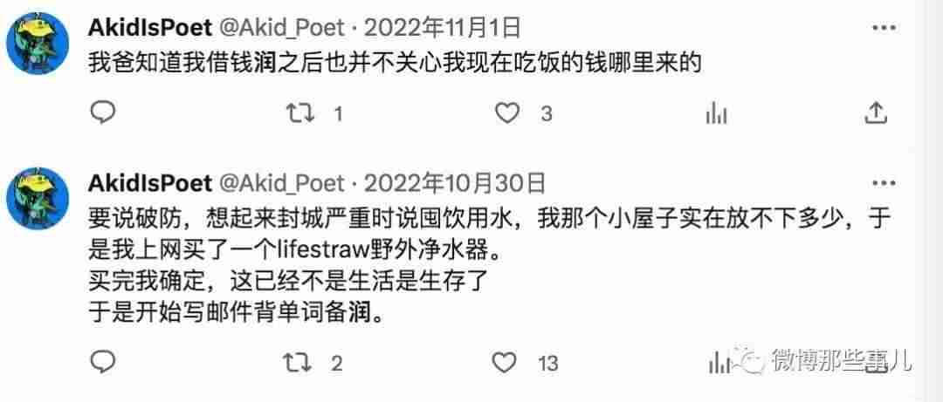This screenshot has width=943, height=402.
Task: Open more options for November 1 tweet
Action: click(x=882, y=28)
